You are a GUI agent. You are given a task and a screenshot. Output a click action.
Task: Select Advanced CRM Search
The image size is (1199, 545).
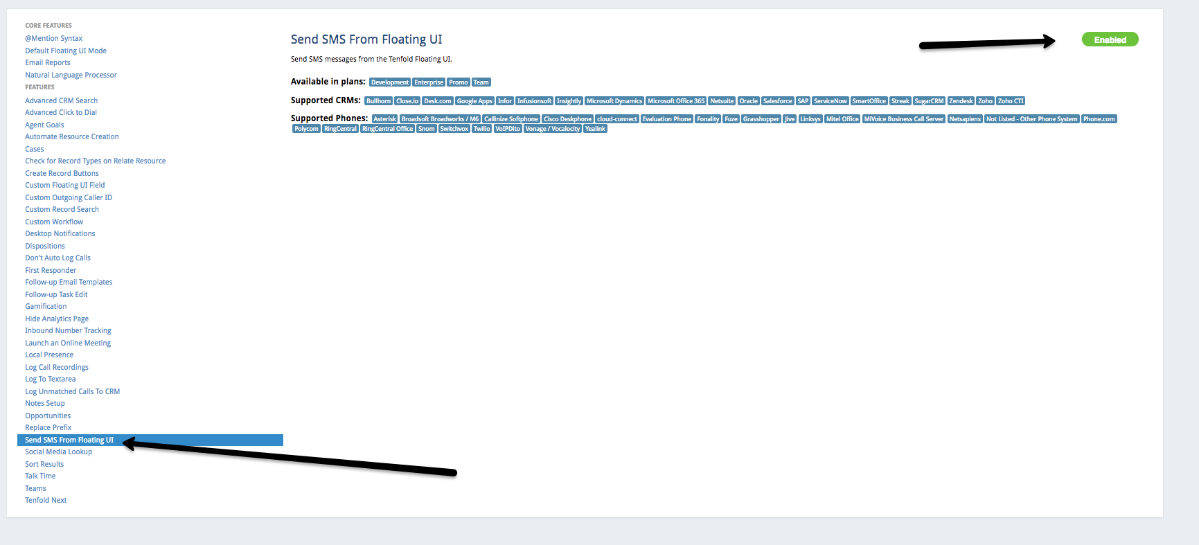point(61,100)
